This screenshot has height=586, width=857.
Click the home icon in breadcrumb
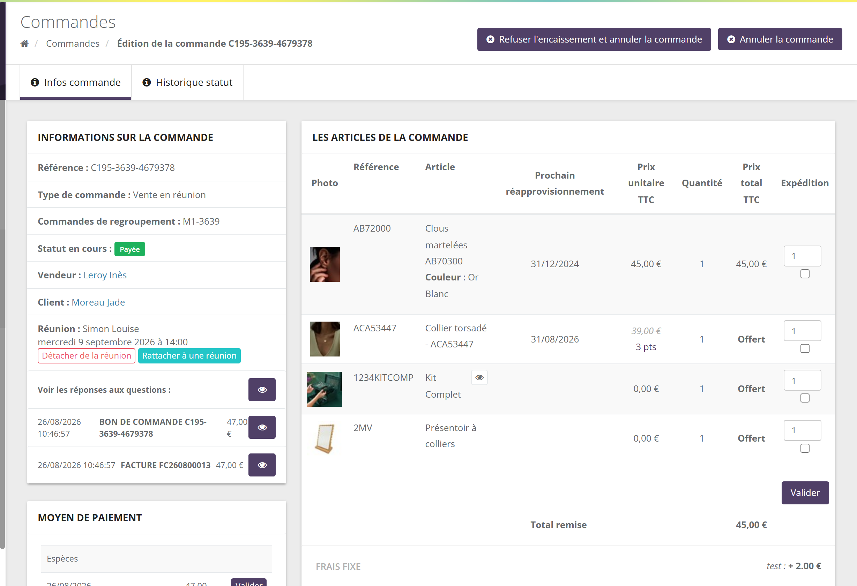click(x=24, y=44)
